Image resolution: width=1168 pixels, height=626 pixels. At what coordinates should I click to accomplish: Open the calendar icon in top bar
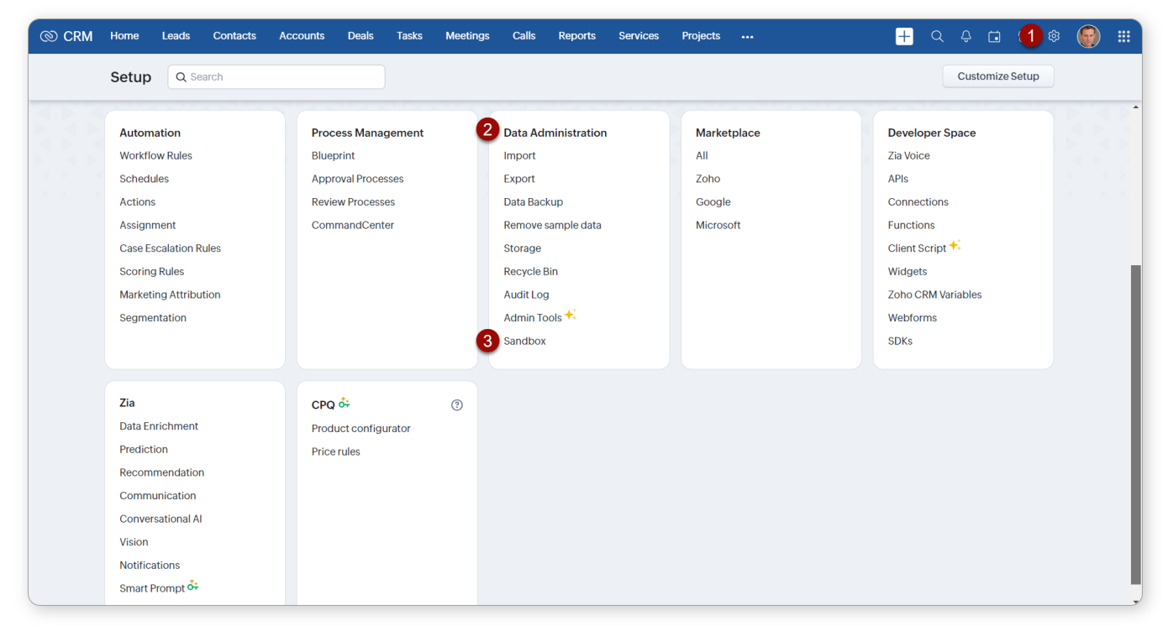994,36
